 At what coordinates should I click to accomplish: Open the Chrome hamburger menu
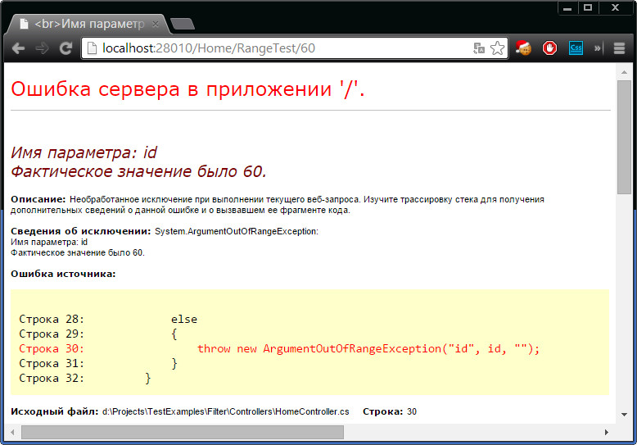[619, 48]
